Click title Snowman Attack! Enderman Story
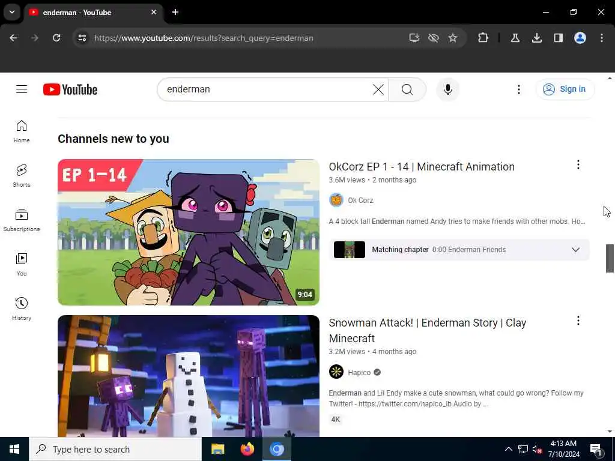Viewport: 615px width, 461px height. (428, 331)
